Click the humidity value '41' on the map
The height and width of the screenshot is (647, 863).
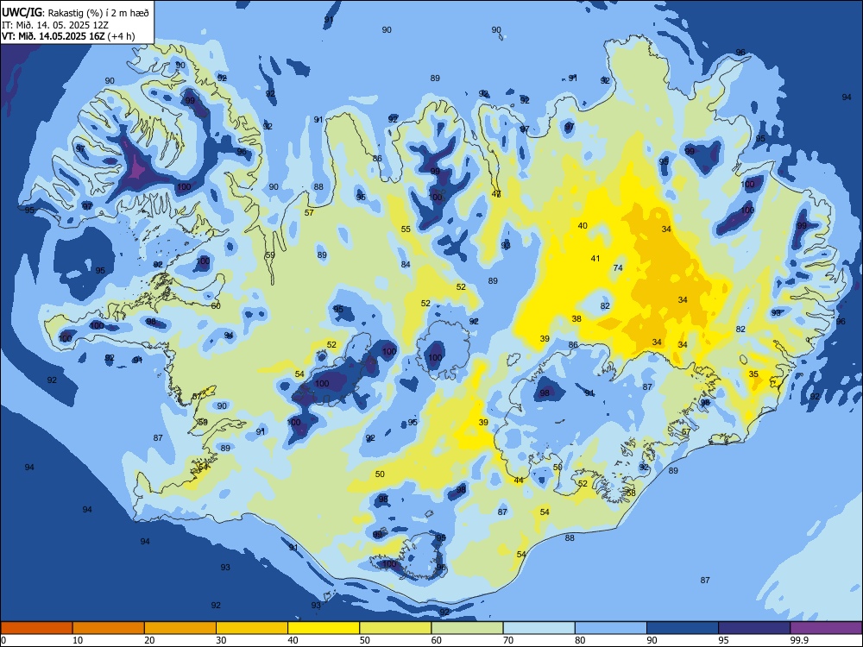(x=595, y=258)
